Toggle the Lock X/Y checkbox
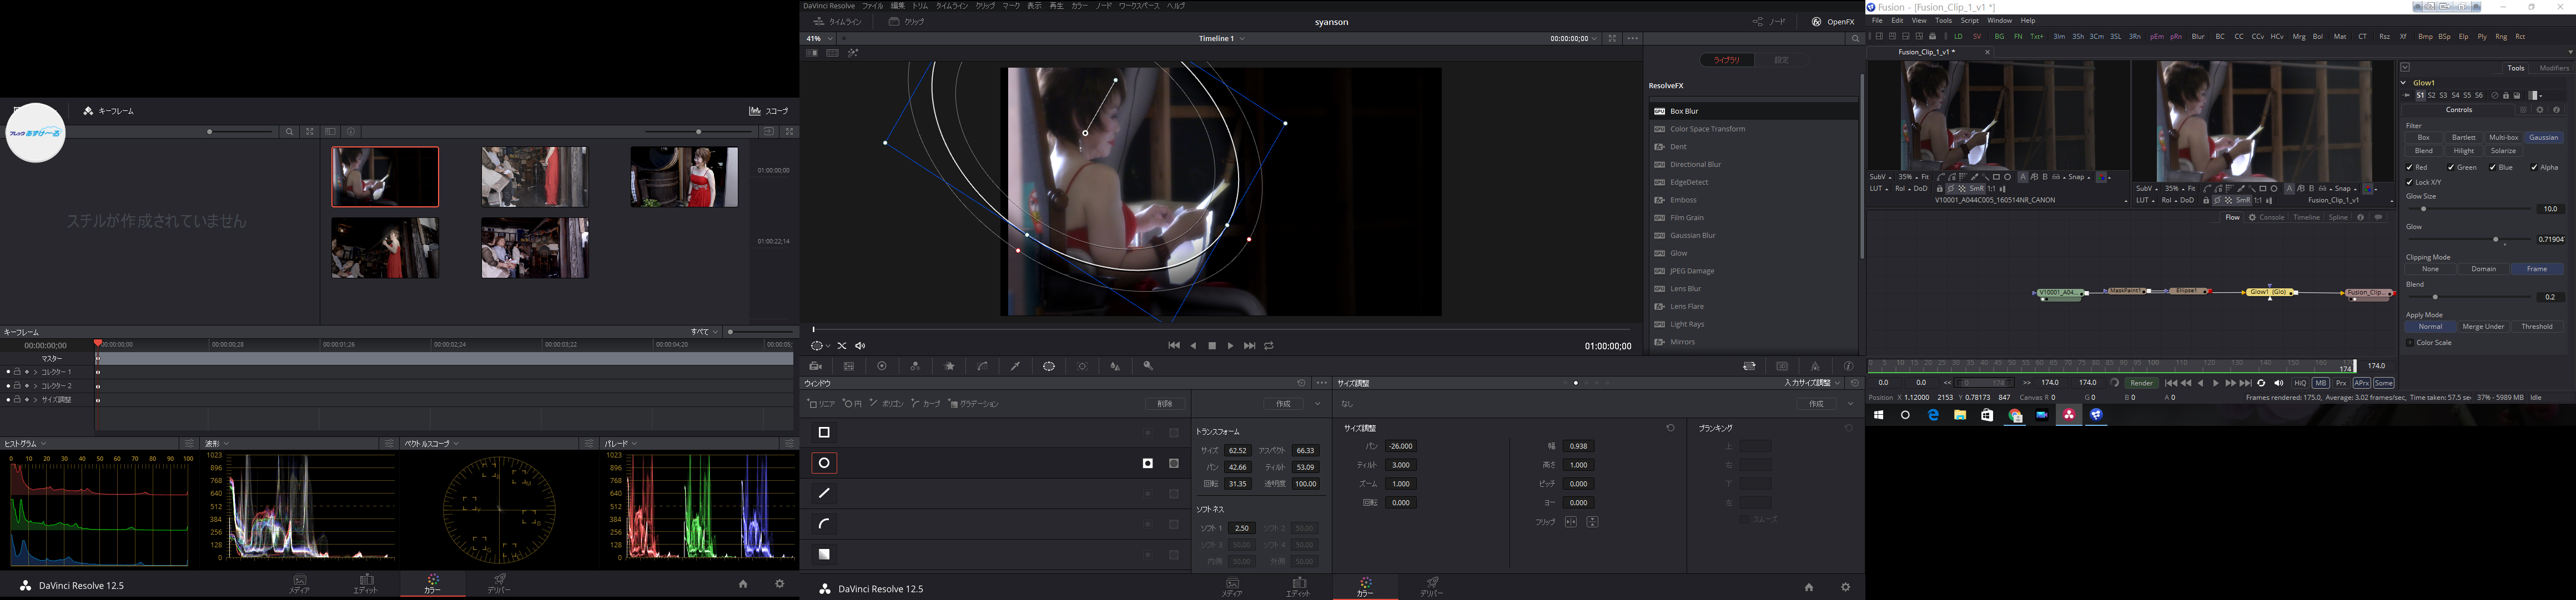2576x600 pixels. point(2410,182)
